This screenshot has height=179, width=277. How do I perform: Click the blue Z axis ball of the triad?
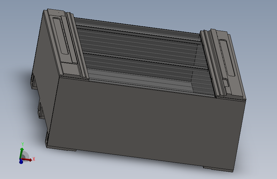(x=21, y=161)
